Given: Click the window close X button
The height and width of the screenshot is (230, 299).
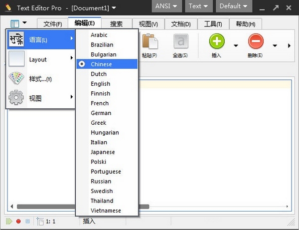Looking at the screenshot, I should 289,8.
